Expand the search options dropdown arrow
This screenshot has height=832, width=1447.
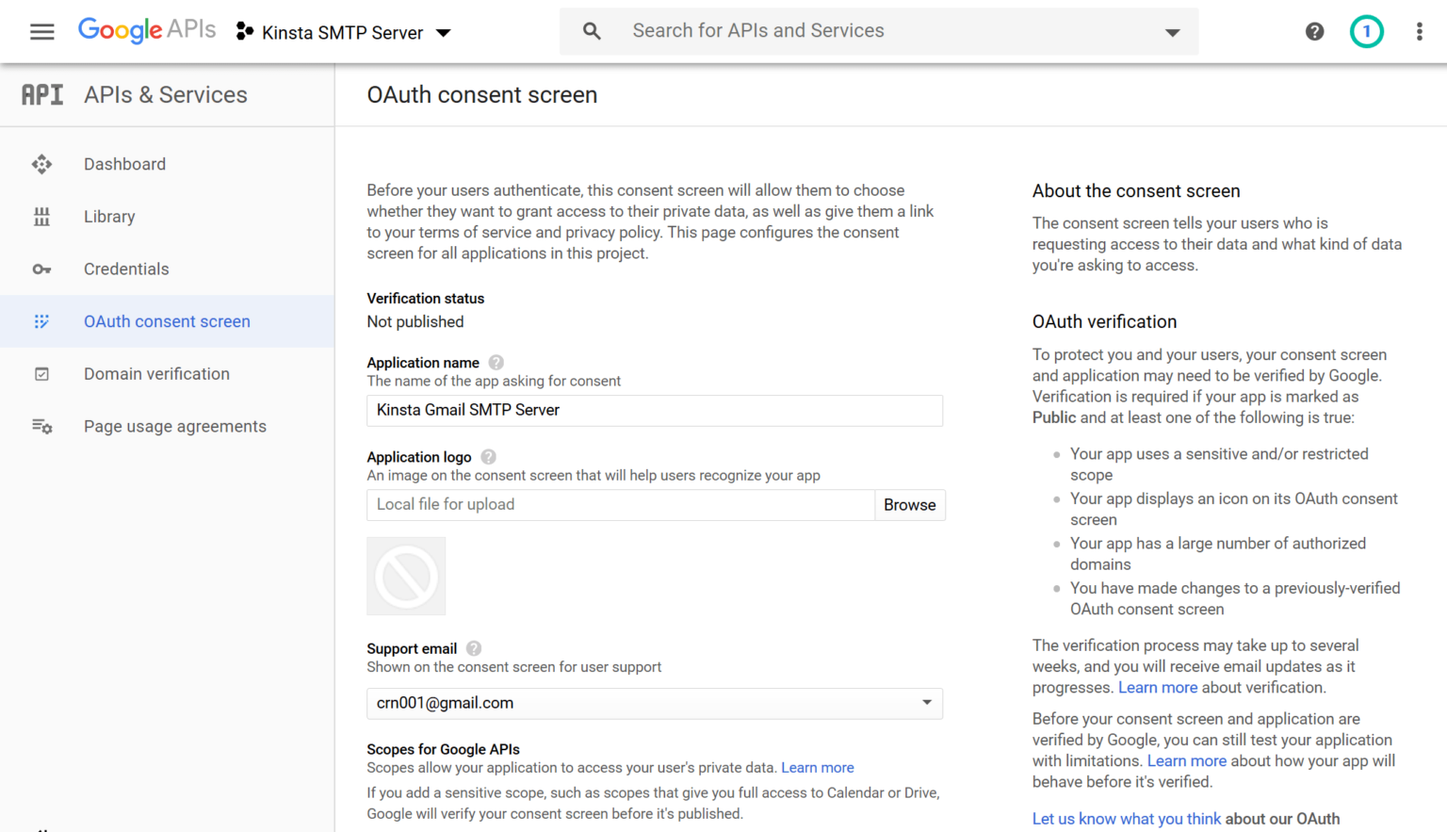1171,31
